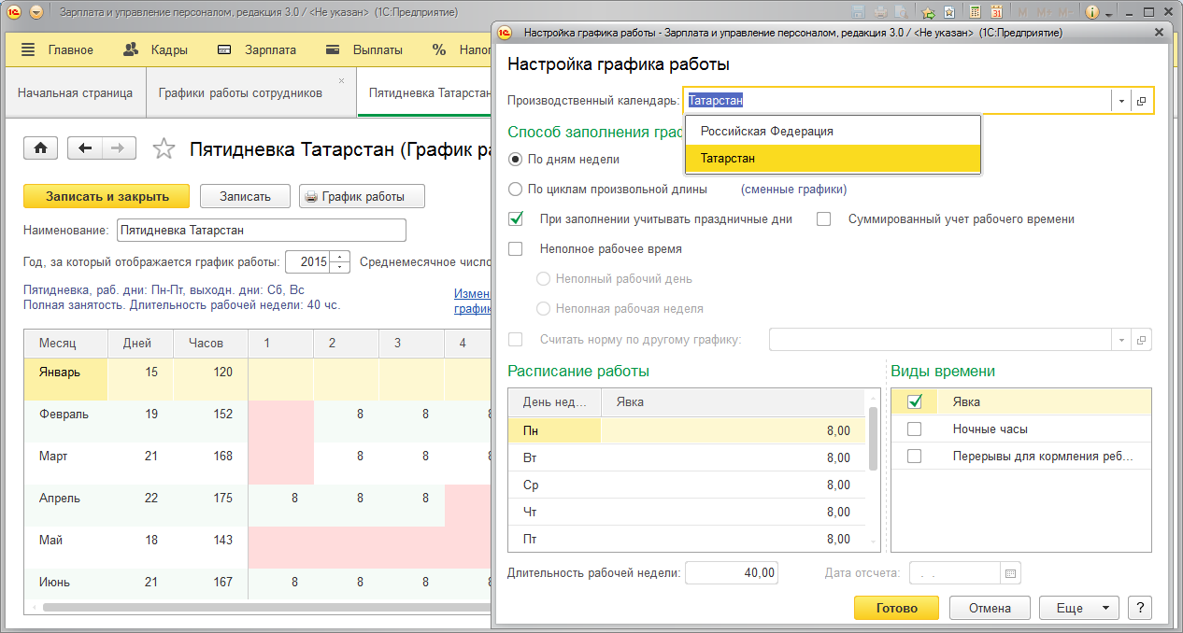
Task: Uncheck При заполнении учитывать праздничные дни
Action: [515, 219]
